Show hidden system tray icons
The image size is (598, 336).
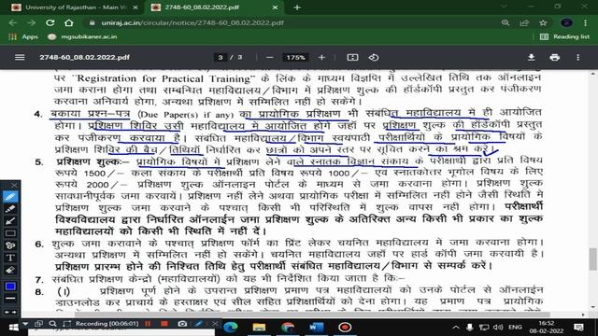456,328
